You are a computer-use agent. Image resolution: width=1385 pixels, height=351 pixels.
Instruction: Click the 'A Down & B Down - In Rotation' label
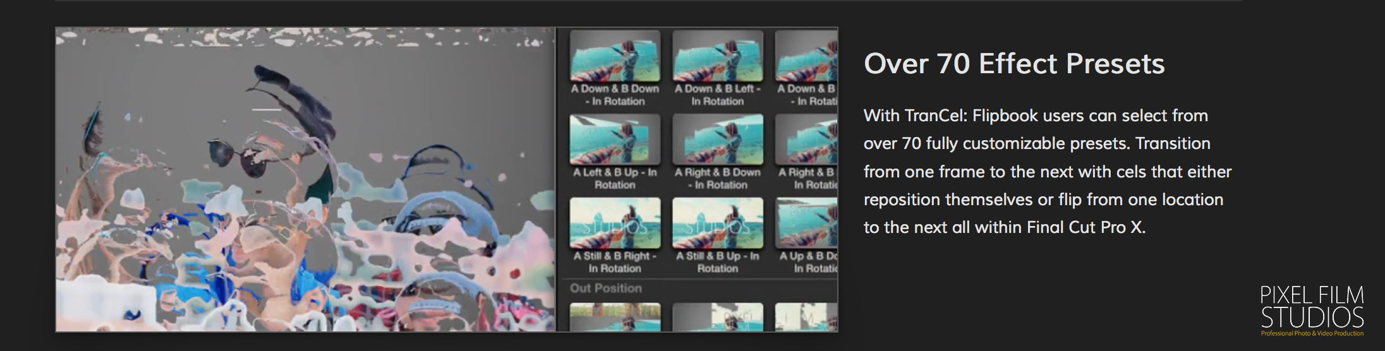(x=615, y=95)
